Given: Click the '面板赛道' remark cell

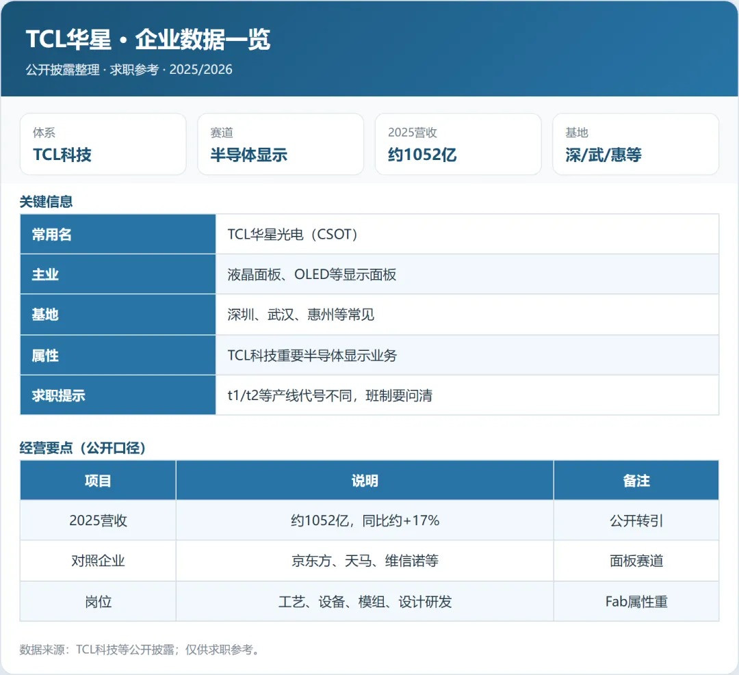Looking at the screenshot, I should (x=636, y=561).
